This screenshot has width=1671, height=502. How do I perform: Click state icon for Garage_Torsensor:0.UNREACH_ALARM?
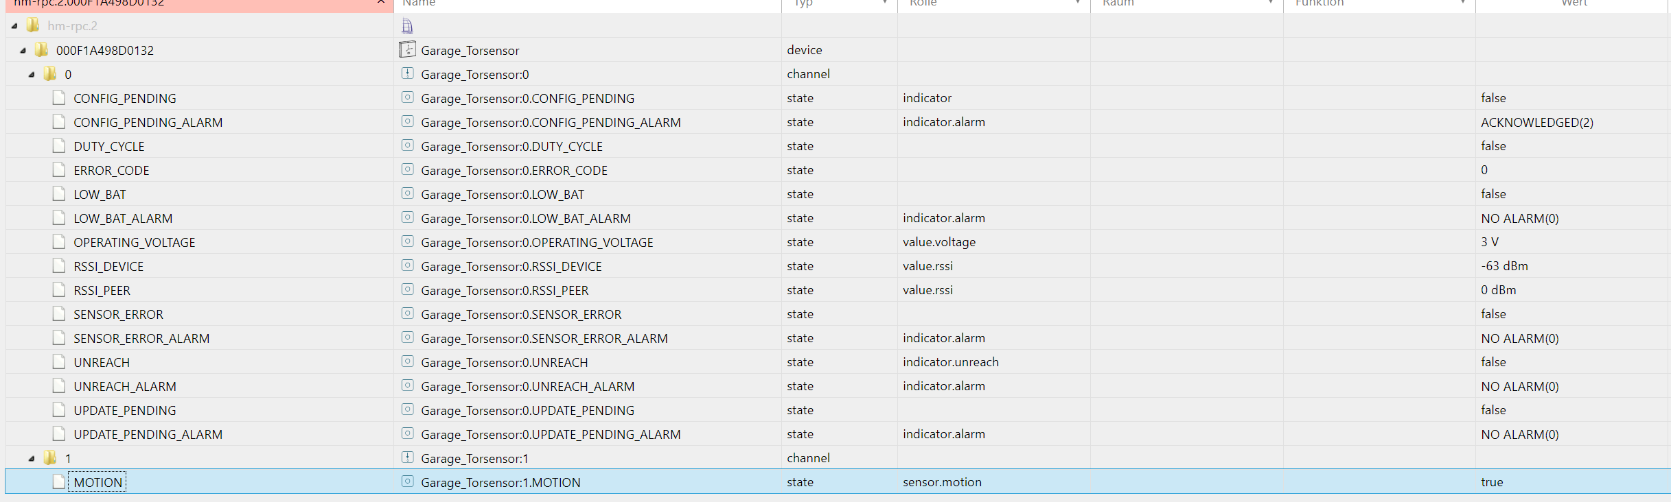click(x=408, y=385)
